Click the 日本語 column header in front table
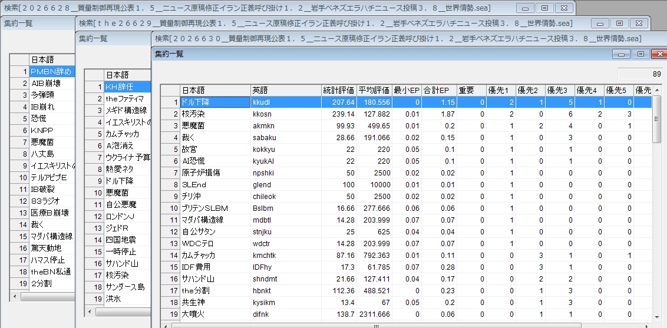 [215, 91]
